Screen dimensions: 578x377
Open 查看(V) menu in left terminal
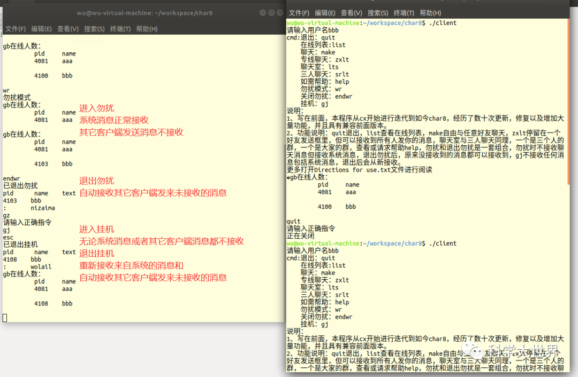coord(68,29)
